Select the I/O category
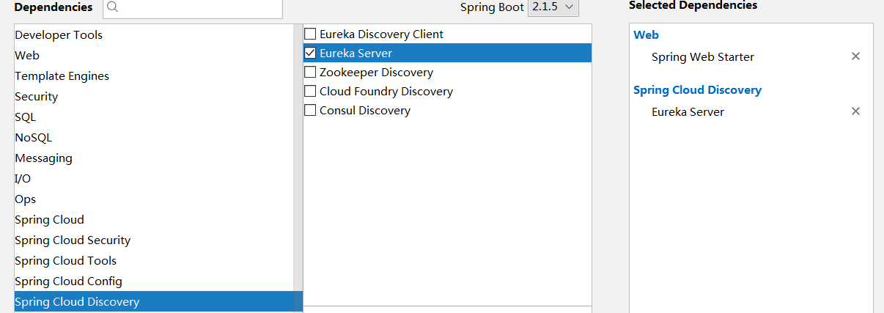Image resolution: width=884 pixels, height=313 pixels. click(x=153, y=179)
